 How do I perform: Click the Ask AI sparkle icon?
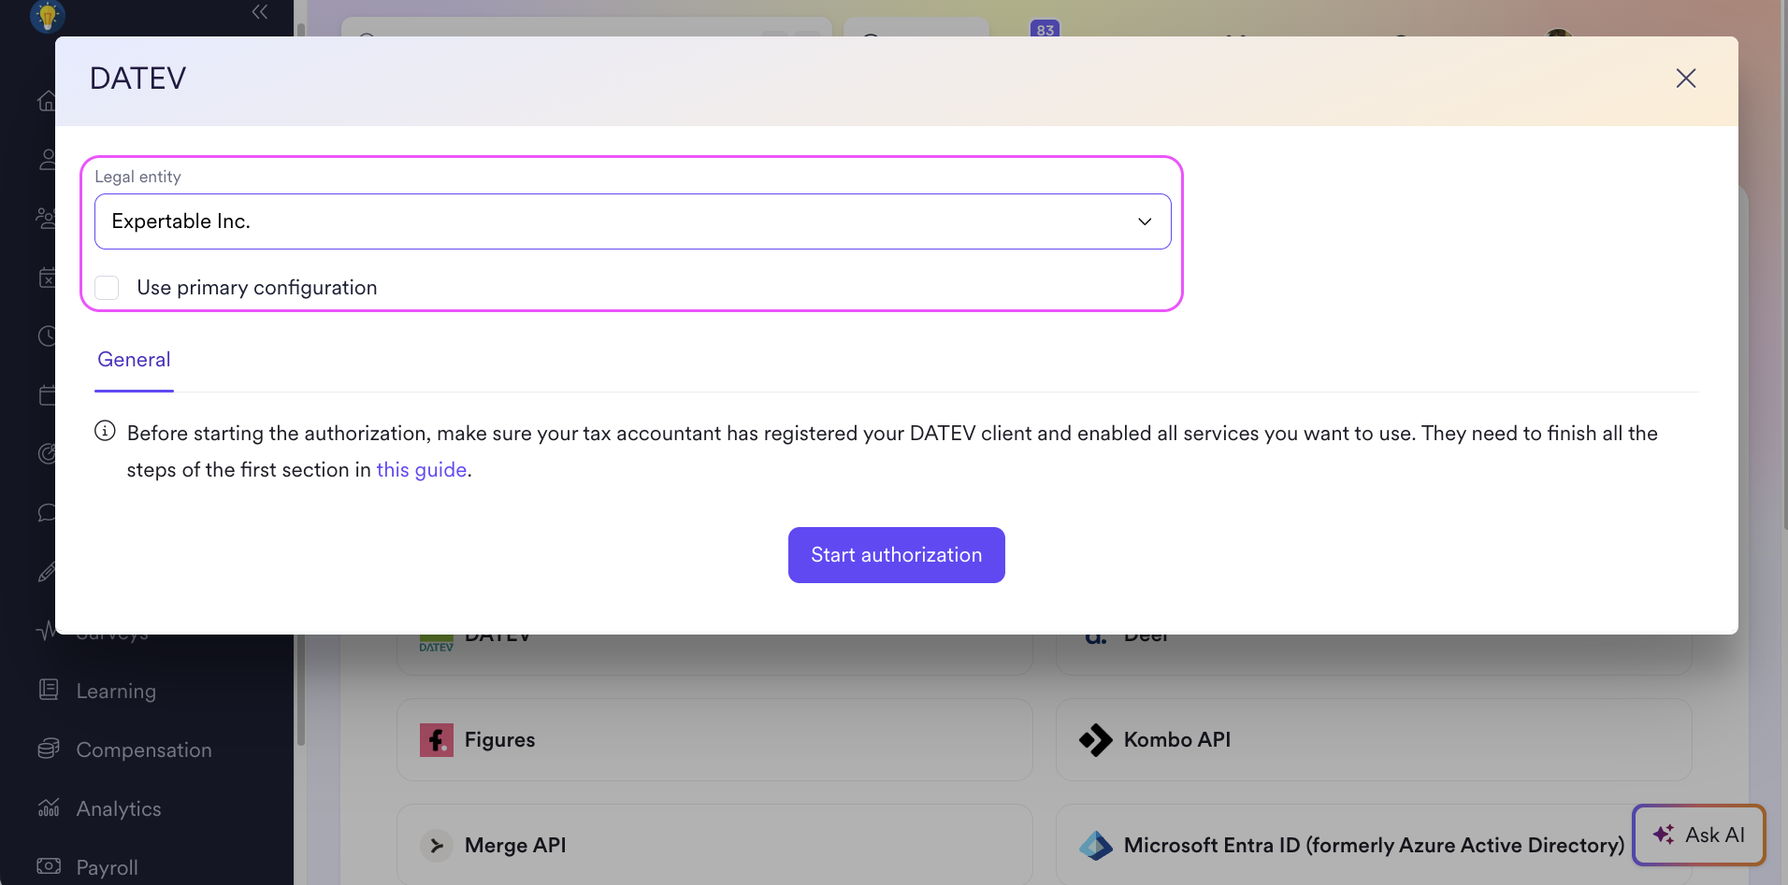pyautogui.click(x=1664, y=835)
